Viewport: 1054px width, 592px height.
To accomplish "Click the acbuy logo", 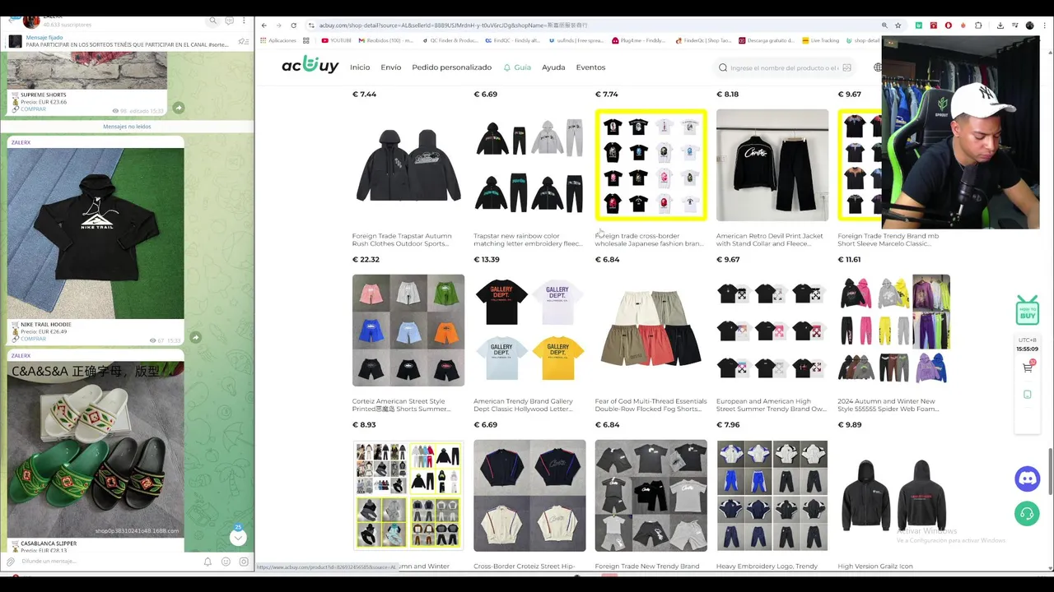I will point(310,65).
